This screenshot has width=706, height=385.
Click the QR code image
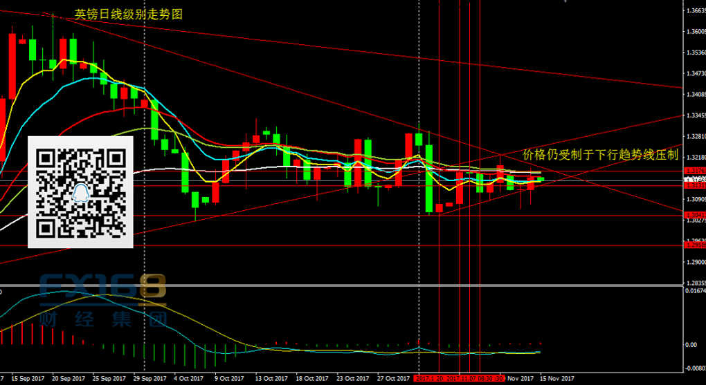[x=80, y=191]
